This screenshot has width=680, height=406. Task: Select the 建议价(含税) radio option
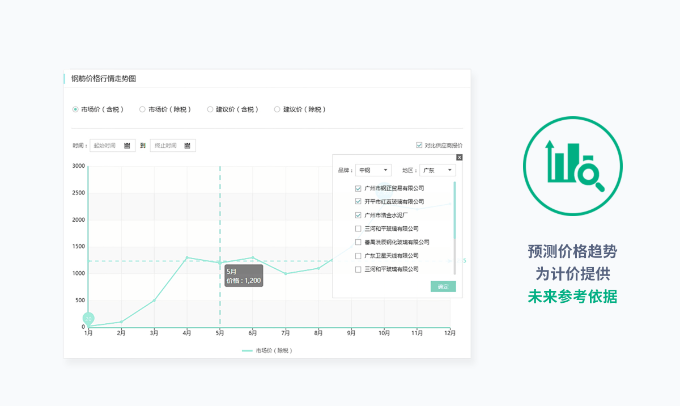point(210,109)
